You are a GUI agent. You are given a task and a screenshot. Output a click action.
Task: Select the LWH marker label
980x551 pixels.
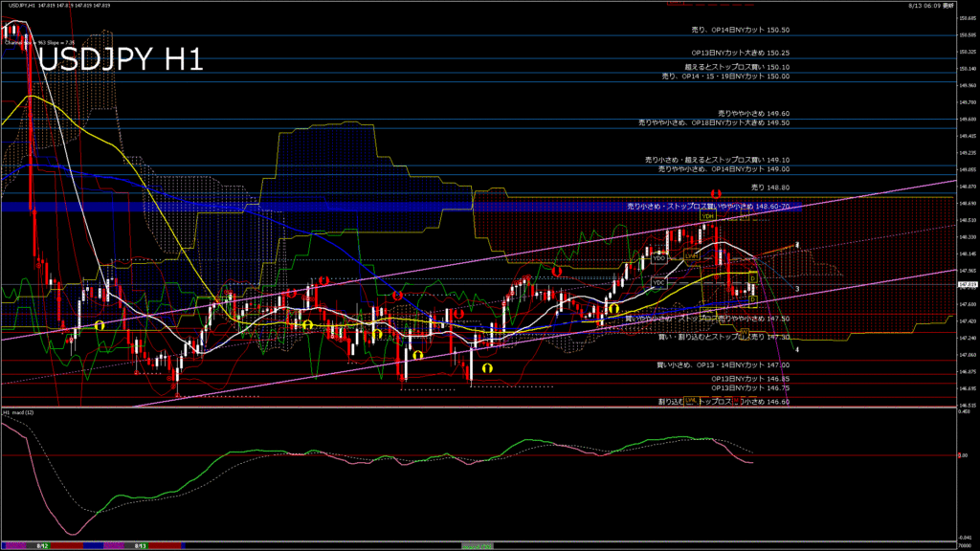click(690, 255)
